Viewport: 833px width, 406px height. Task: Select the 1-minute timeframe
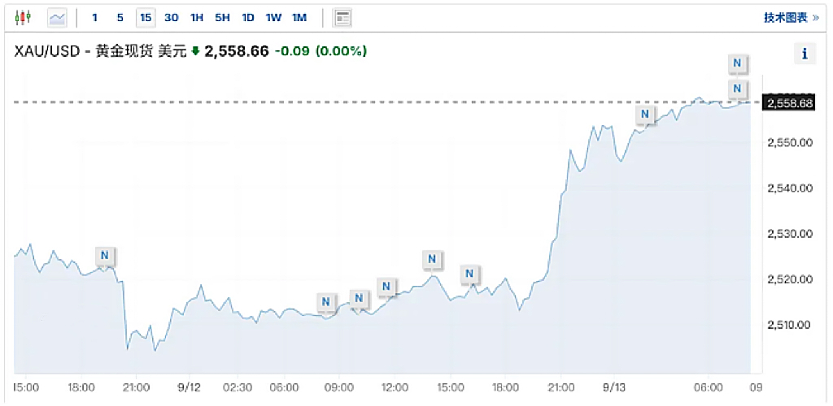point(95,17)
